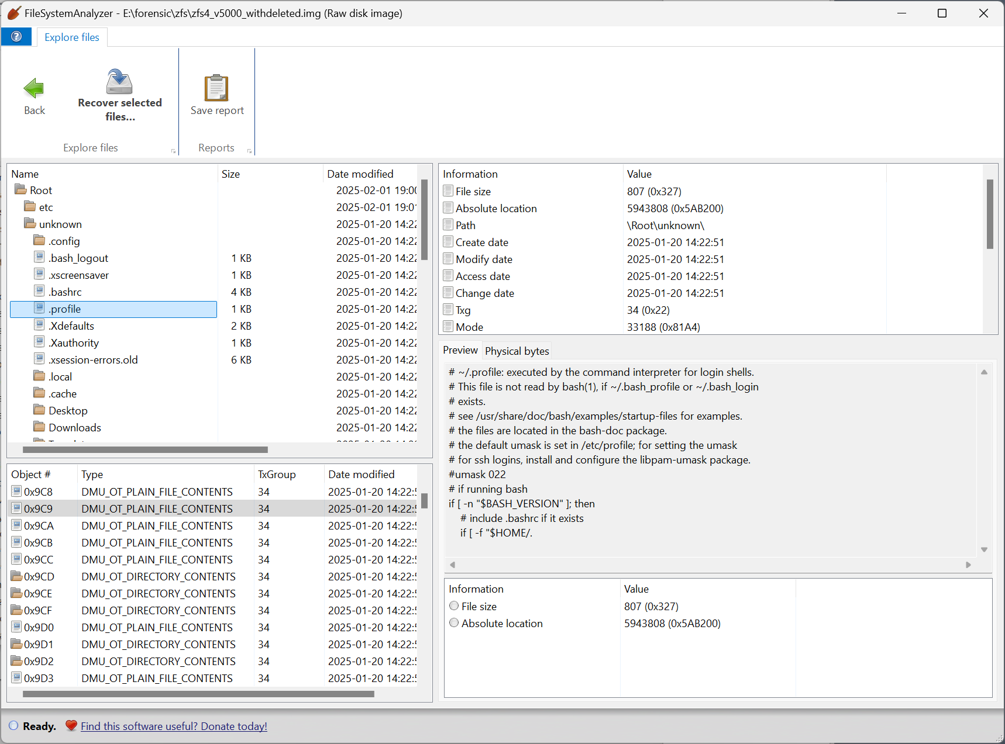Click the Desktop folder icon

coord(40,410)
